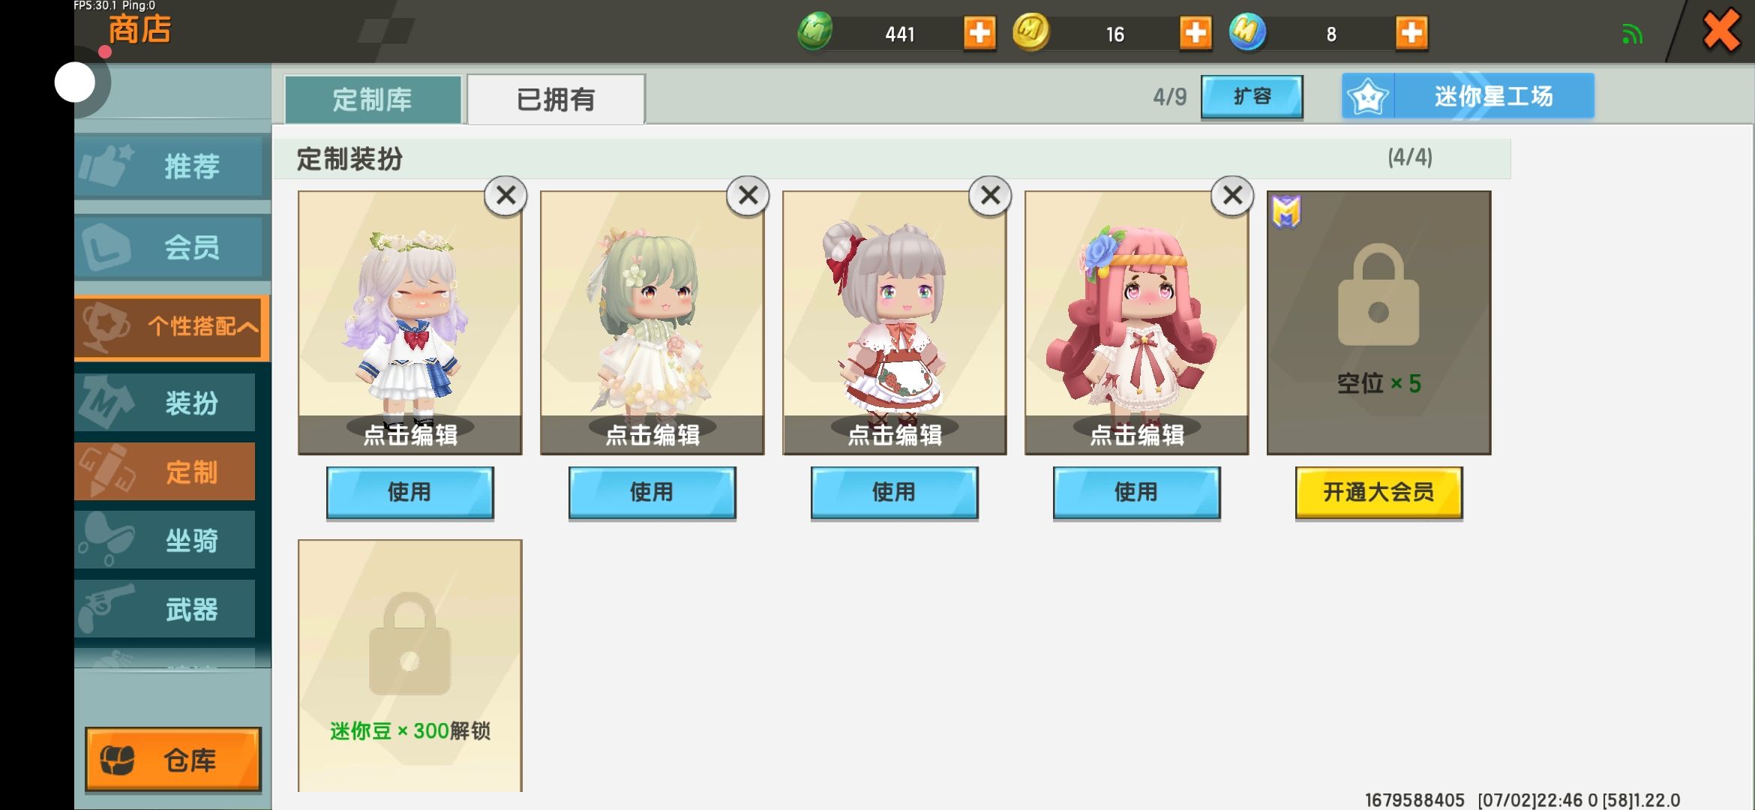Remove the green-haired floral dress outfit

748,196
